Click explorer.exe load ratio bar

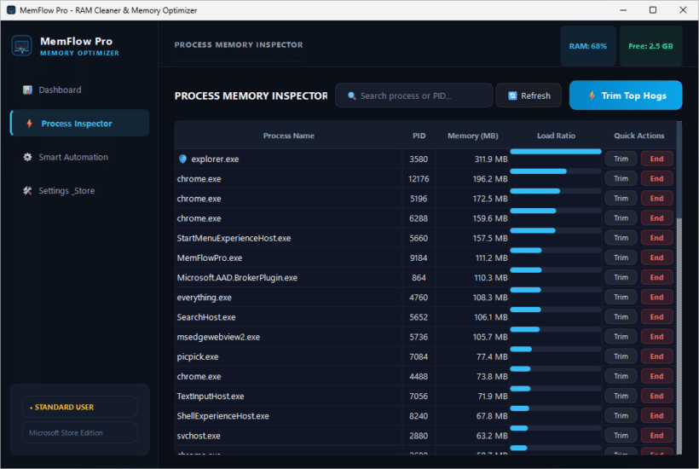coord(556,152)
